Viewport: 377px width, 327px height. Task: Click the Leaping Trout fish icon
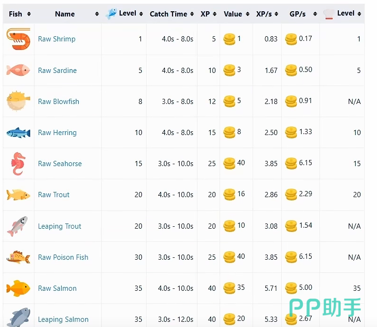click(18, 226)
